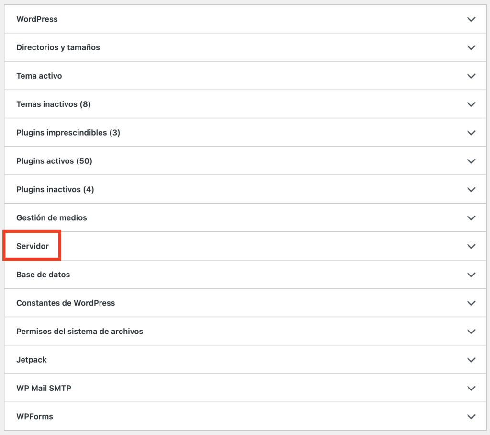Click the chevron next to WordPress
The height and width of the screenshot is (435, 490).
coord(471,19)
